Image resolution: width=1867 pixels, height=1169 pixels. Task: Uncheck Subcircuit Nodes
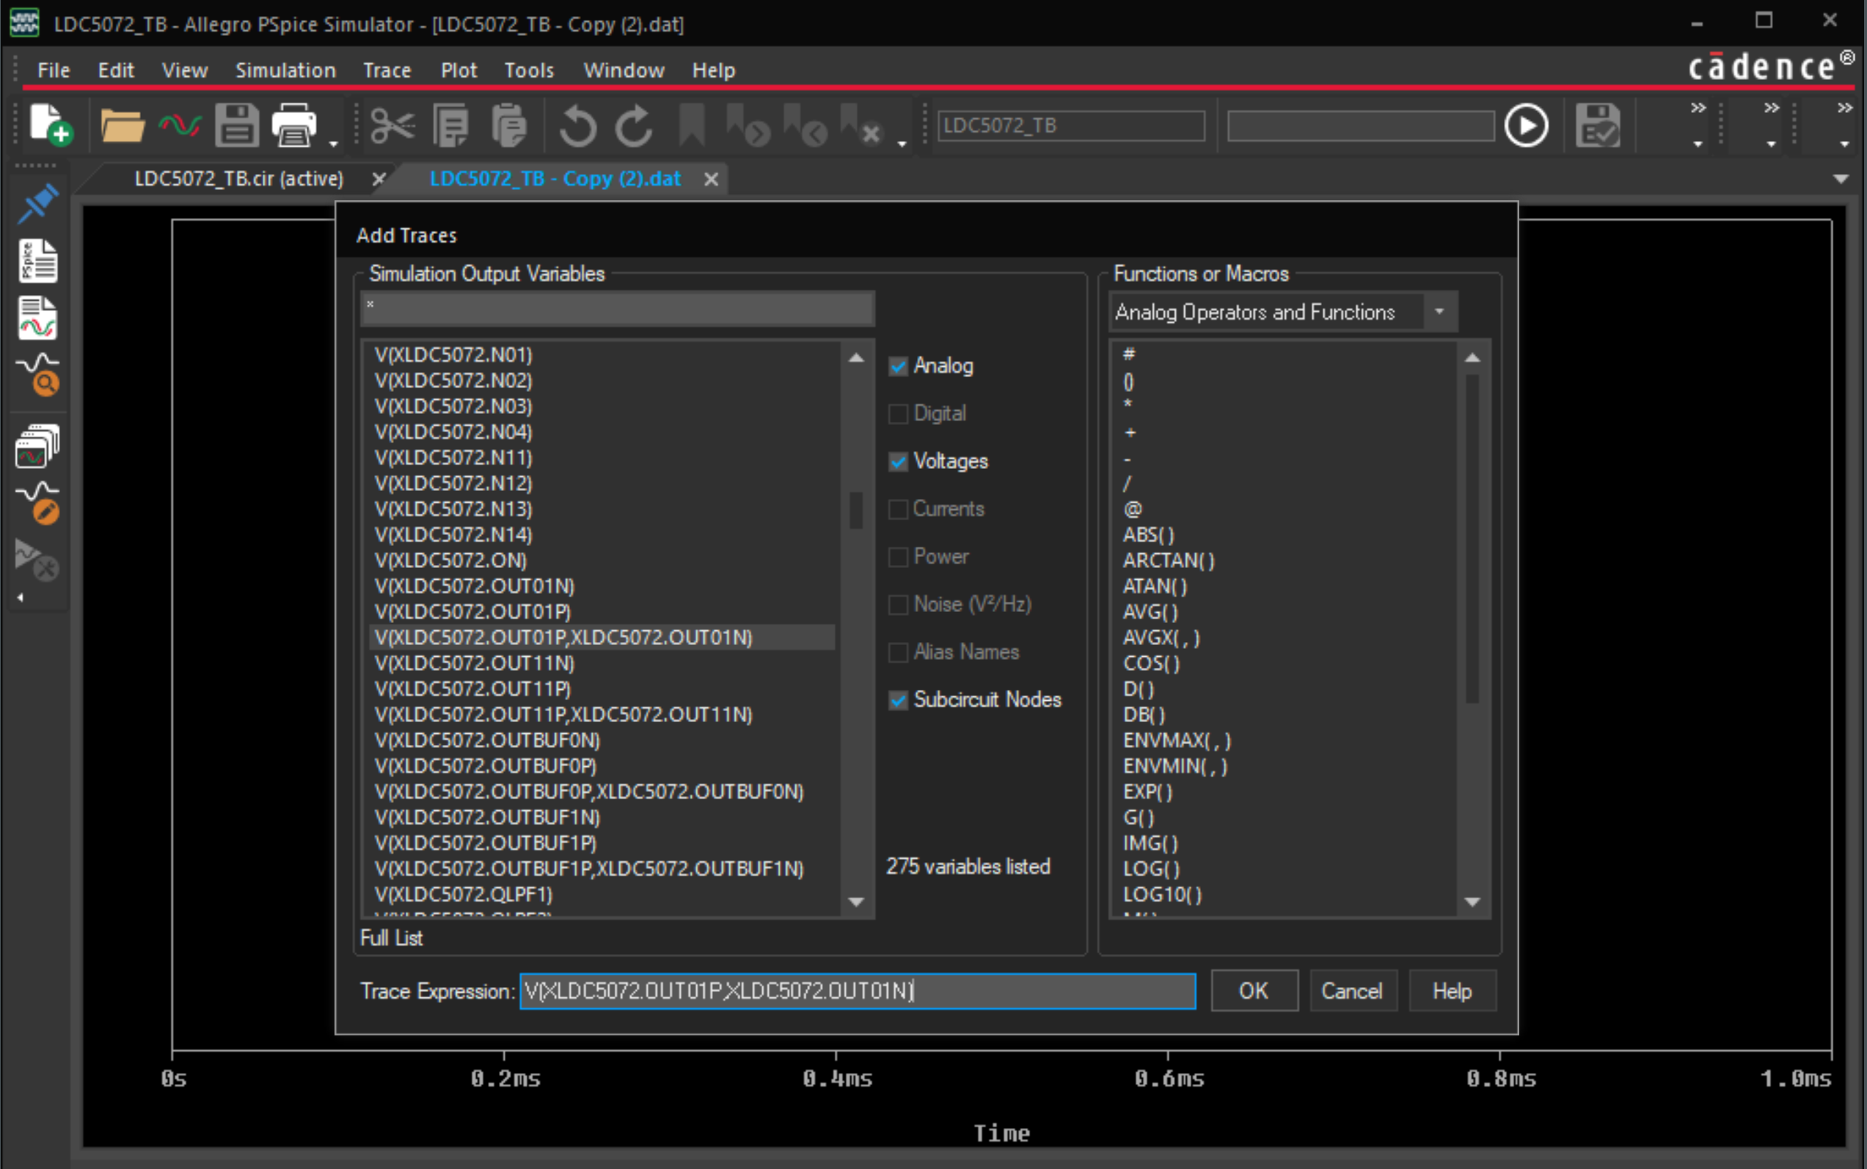point(898,701)
